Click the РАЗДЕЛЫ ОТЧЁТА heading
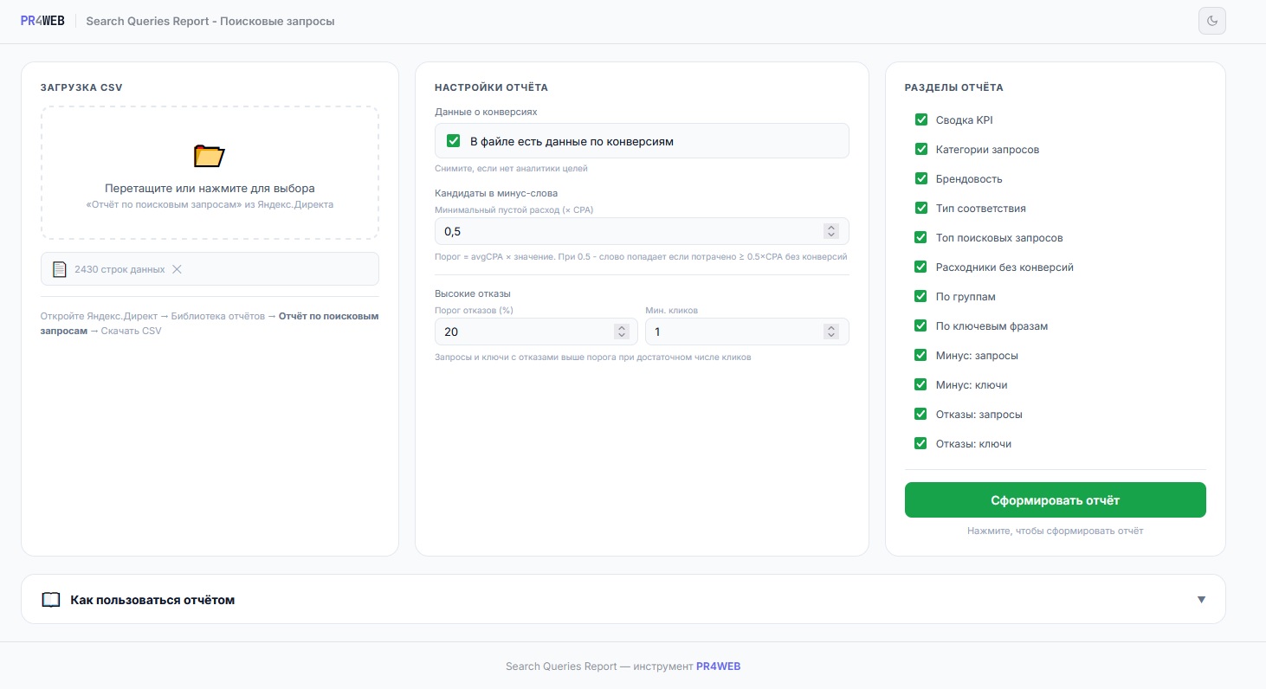Screen dimensions: 1266x689 tap(954, 87)
